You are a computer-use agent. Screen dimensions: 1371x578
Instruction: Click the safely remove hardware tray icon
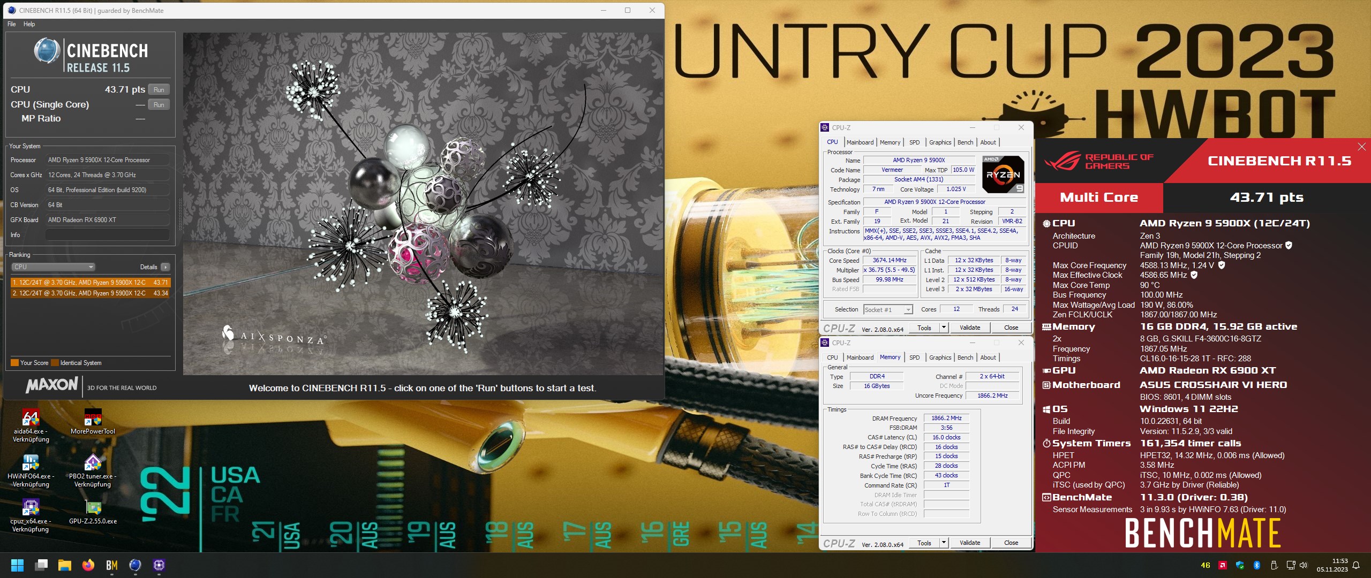[x=1274, y=565]
